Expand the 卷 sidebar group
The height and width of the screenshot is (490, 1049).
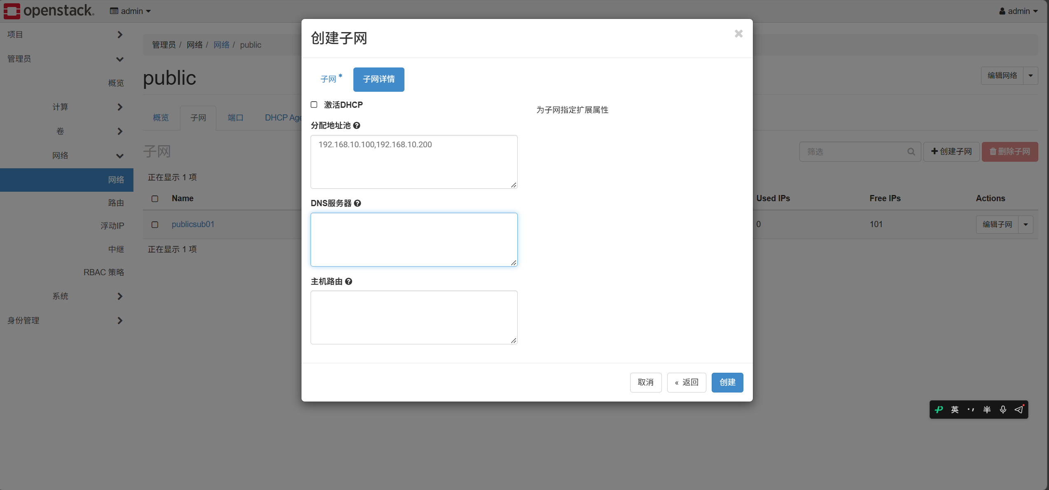tap(67, 131)
